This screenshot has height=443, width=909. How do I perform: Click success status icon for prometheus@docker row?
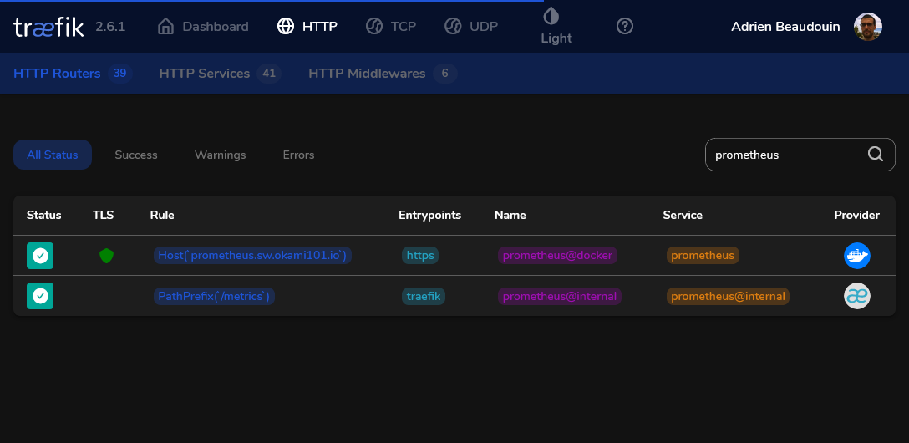pyautogui.click(x=40, y=256)
